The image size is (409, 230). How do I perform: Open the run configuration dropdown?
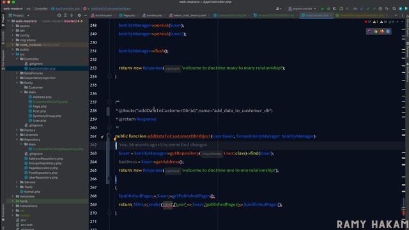click(x=302, y=8)
